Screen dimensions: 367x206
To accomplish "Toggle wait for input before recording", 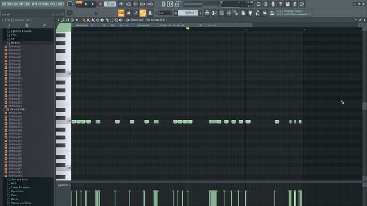I will [128, 4].
